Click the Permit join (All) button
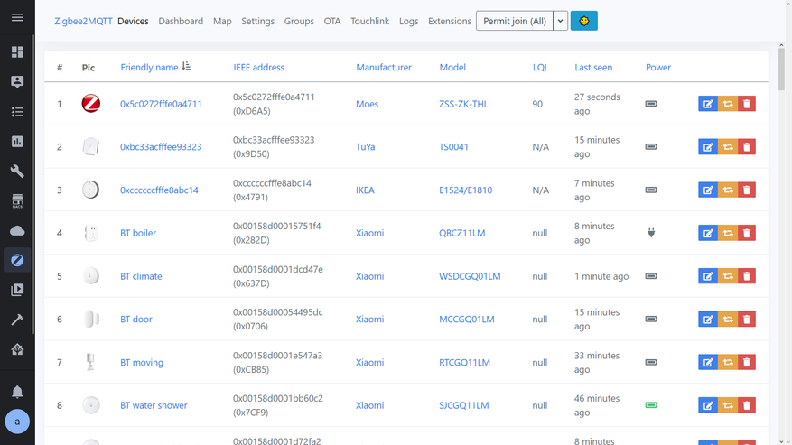 click(x=514, y=21)
